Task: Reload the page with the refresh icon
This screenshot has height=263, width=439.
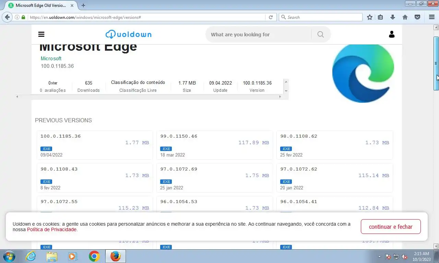Action: point(271,17)
